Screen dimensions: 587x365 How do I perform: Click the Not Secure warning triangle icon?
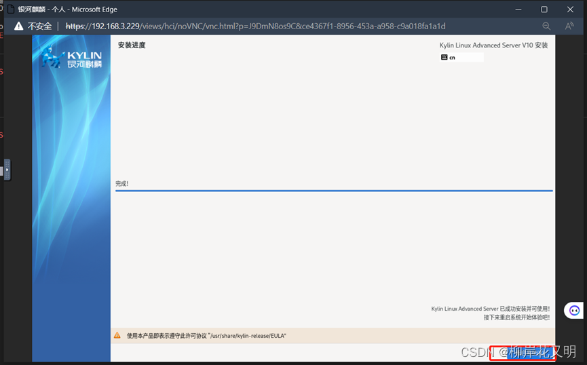point(18,26)
